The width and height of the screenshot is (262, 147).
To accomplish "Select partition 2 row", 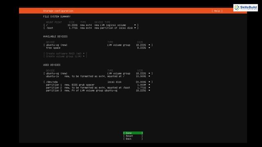I will coord(98,87).
